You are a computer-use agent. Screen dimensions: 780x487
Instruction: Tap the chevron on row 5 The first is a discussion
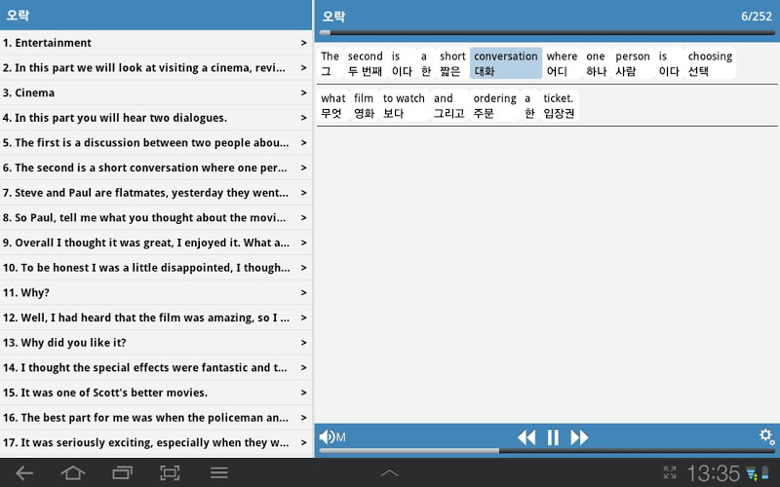pyautogui.click(x=303, y=143)
